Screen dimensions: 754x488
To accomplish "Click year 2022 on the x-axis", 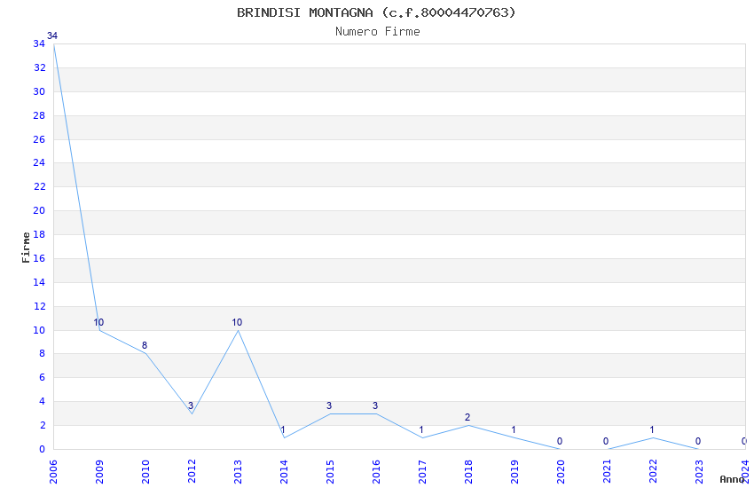I will click(x=654, y=472).
